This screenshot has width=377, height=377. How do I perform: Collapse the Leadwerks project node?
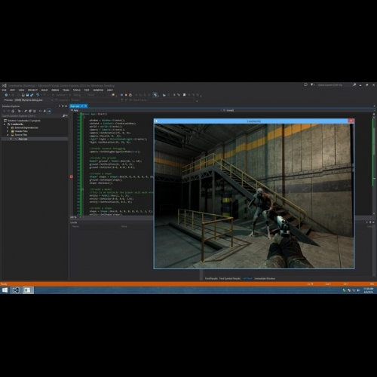click(x=5, y=124)
